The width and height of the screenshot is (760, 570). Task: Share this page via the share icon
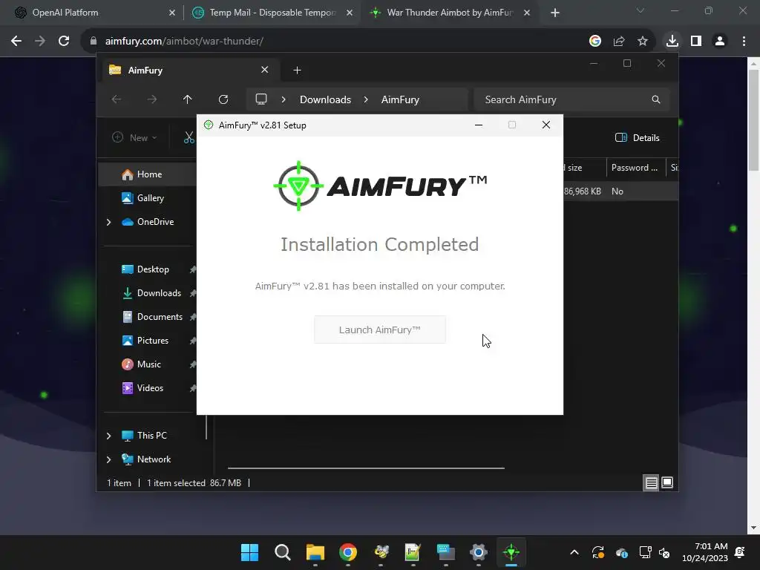(x=618, y=42)
